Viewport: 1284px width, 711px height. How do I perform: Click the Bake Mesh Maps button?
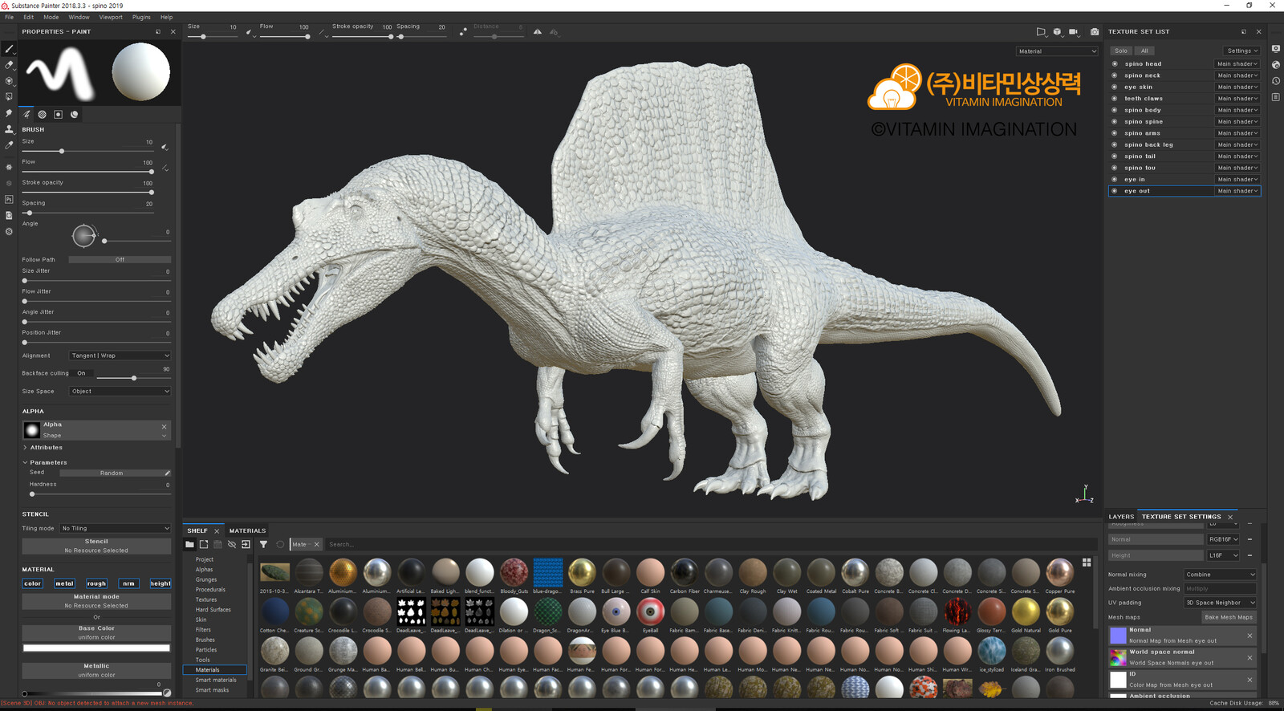coord(1228,617)
